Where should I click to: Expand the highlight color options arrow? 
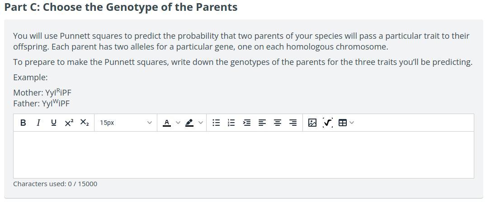click(x=201, y=123)
